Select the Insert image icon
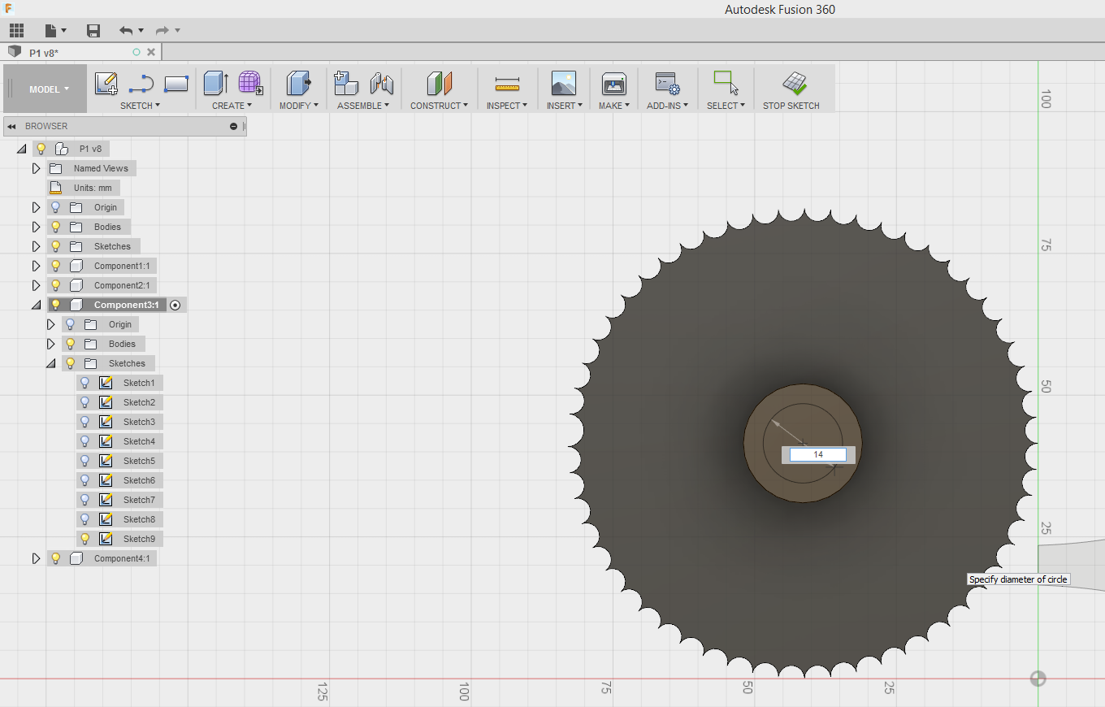Screen dimensions: 1105x707 [x=563, y=83]
